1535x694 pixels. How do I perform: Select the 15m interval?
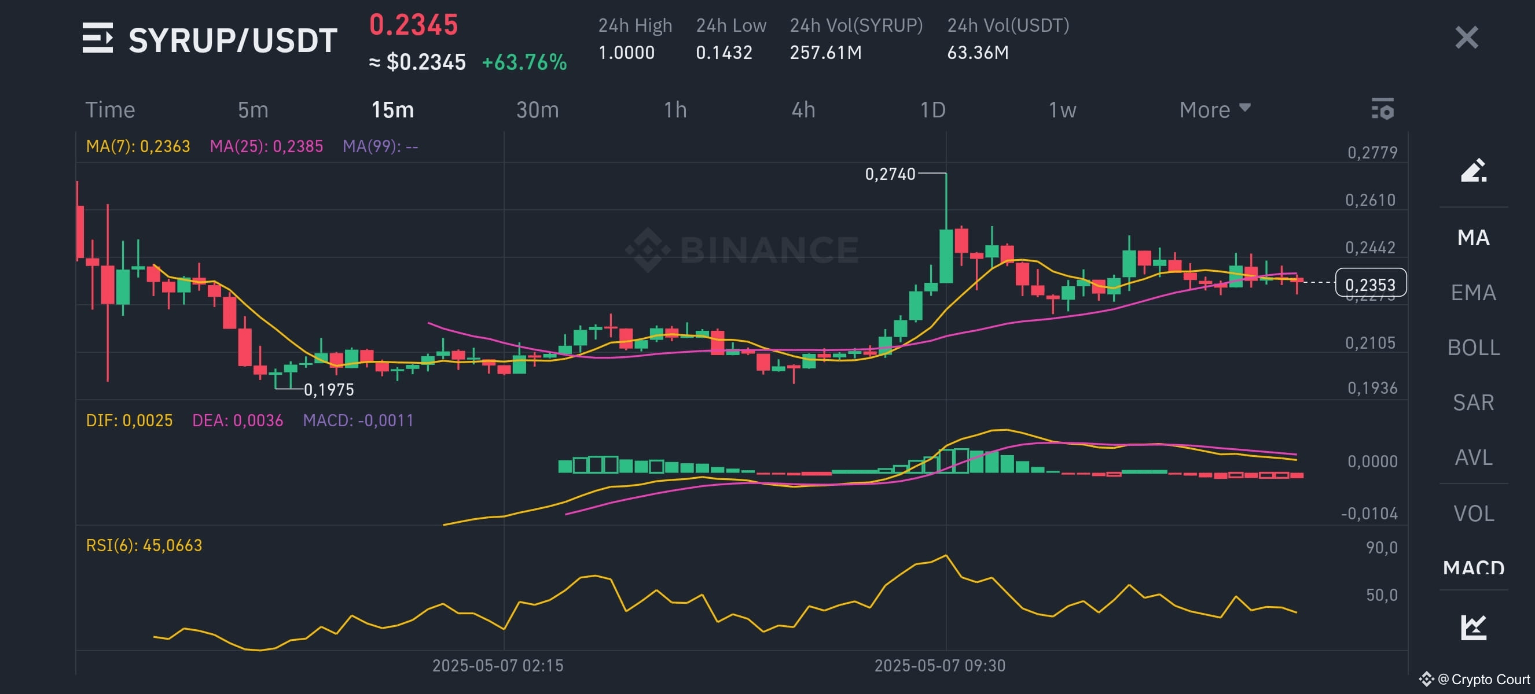(392, 110)
